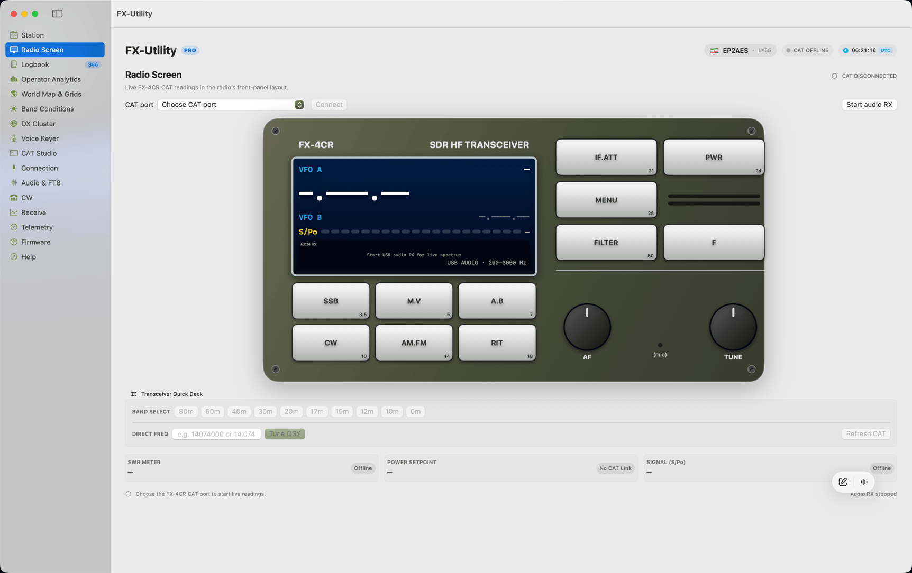The width and height of the screenshot is (912, 573).
Task: Open the CW sidebar page
Action: pyautogui.click(x=55, y=198)
